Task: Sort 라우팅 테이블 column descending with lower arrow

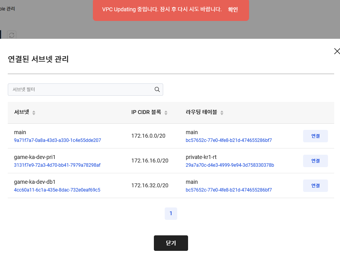Action: point(221,114)
